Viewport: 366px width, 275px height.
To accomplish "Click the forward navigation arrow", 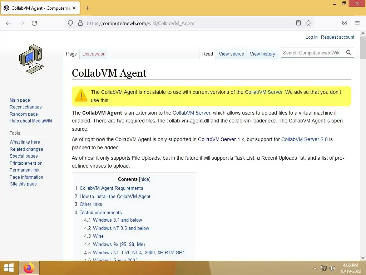I will pyautogui.click(x=21, y=23).
